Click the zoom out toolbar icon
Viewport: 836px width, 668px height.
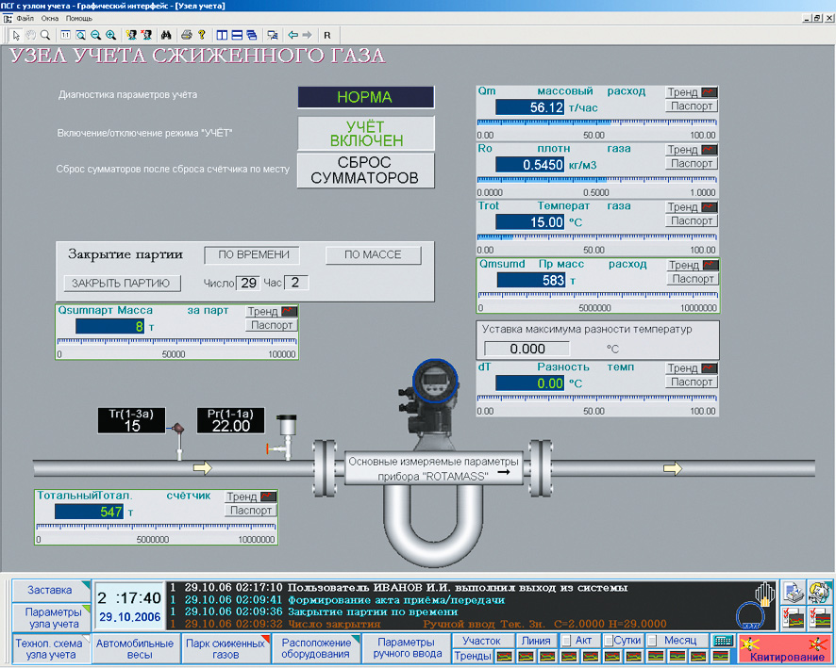[95, 35]
